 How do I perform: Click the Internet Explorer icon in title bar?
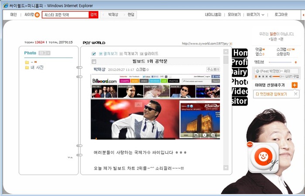click(x=6, y=5)
